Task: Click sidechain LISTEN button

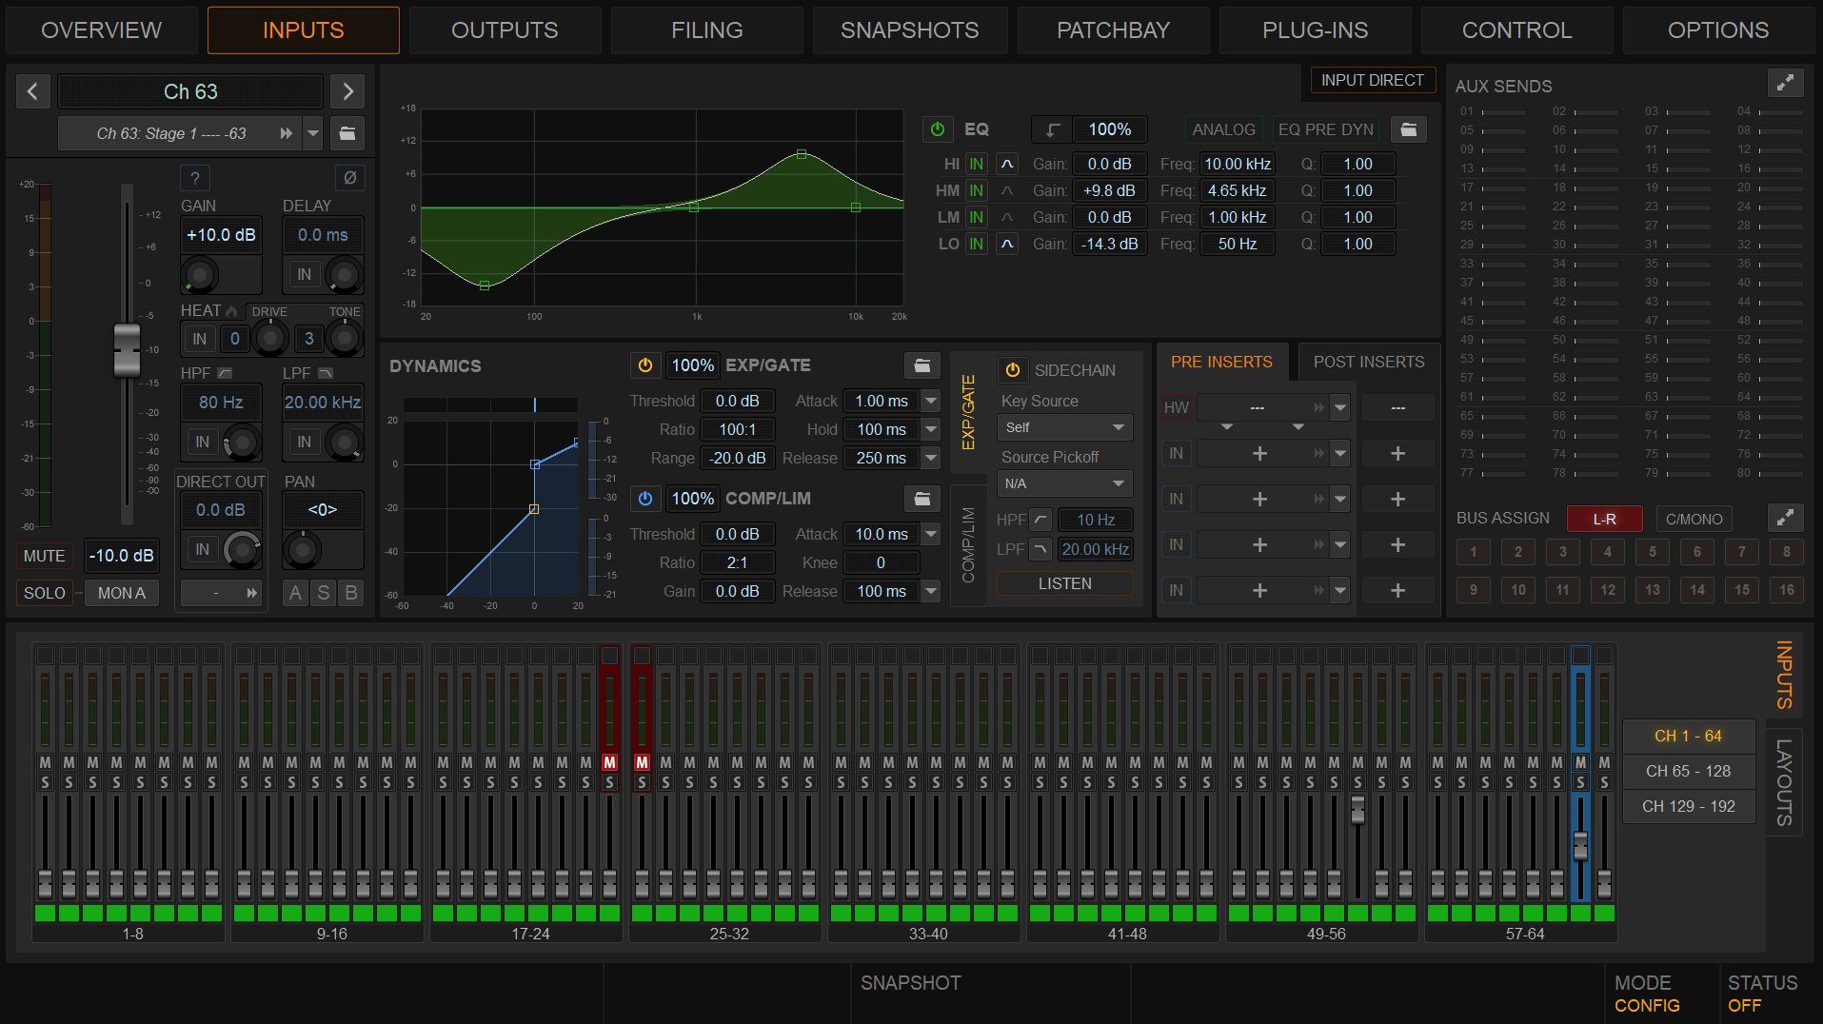Action: pyautogui.click(x=1065, y=583)
